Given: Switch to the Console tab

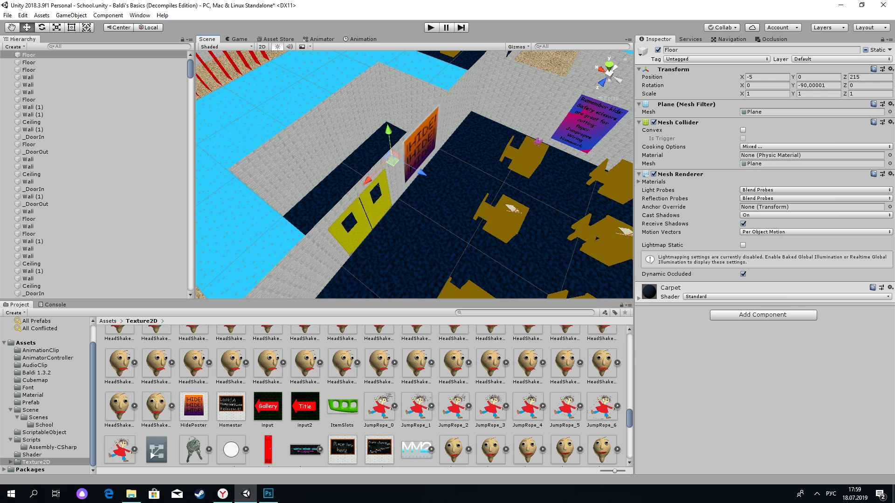Looking at the screenshot, I should coord(52,305).
